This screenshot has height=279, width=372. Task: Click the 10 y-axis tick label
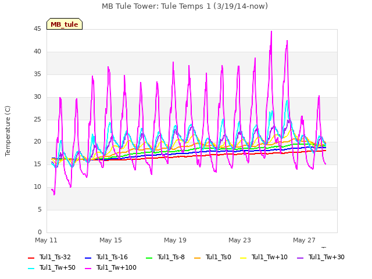(x=37, y=187)
